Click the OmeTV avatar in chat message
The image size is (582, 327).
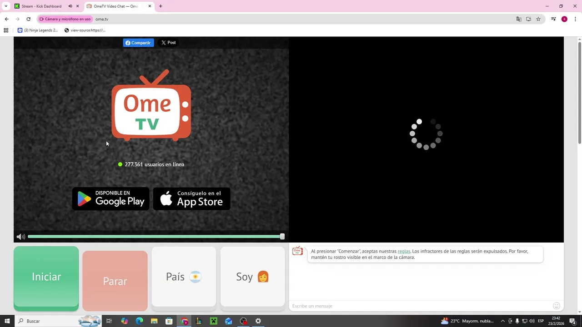coord(297,251)
